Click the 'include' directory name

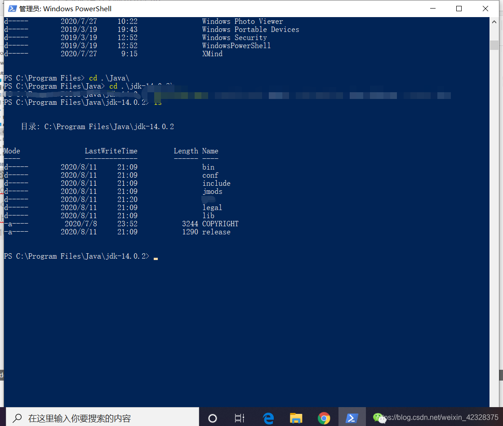pyautogui.click(x=216, y=183)
